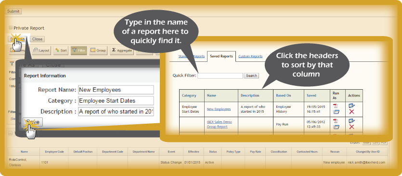Focus the Quick Filter text field

coord(220,76)
